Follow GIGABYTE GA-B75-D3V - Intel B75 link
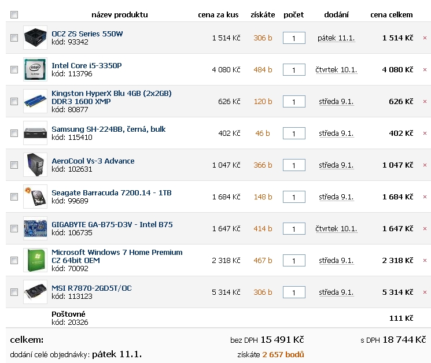431x363 pixels. click(112, 225)
